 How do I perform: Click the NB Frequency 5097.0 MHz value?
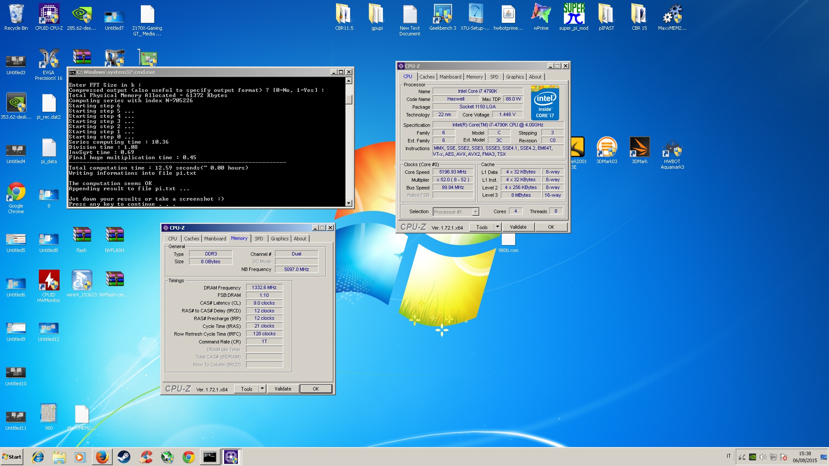click(297, 269)
